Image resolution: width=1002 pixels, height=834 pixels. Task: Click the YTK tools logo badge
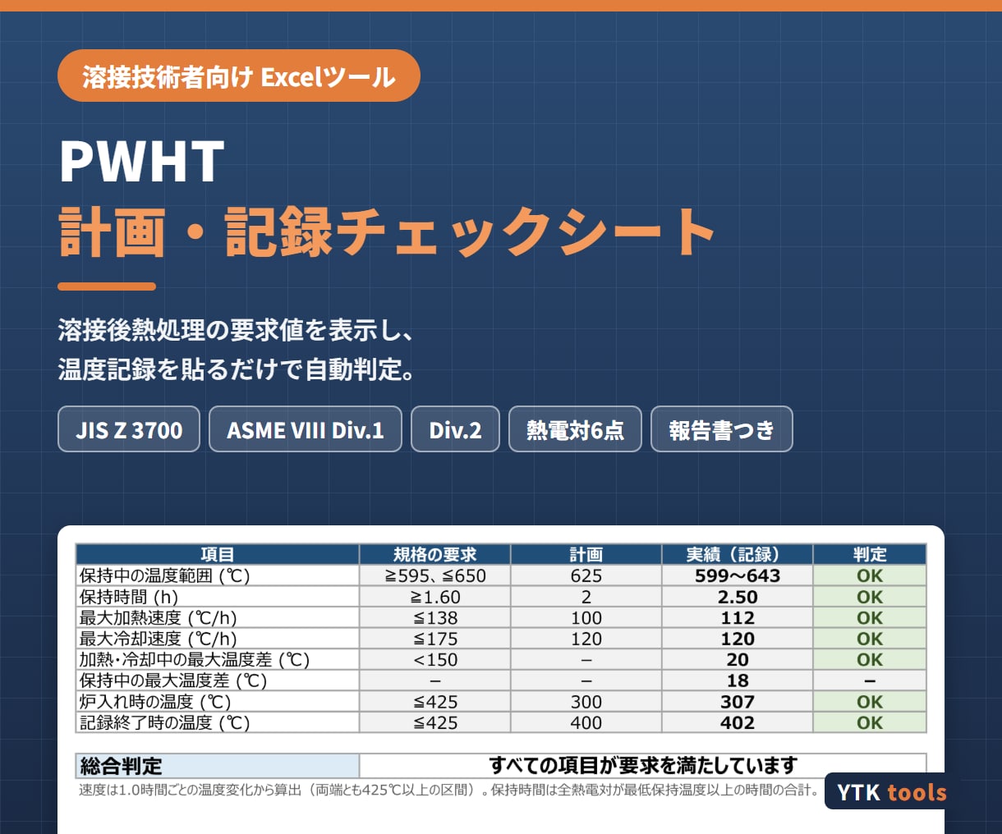(891, 791)
